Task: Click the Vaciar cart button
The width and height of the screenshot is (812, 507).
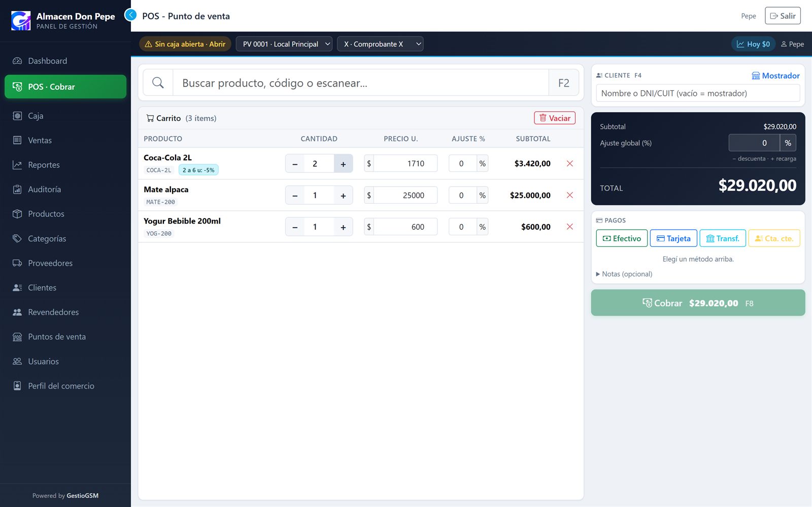Action: click(x=555, y=118)
